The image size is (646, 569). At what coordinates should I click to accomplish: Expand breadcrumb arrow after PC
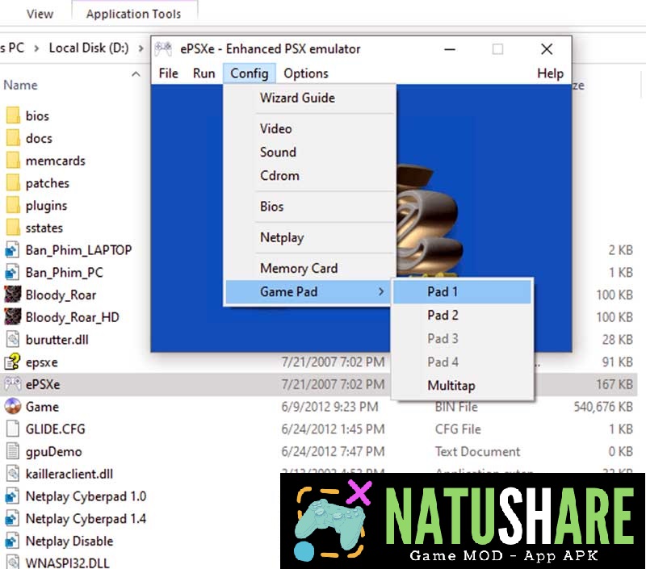click(x=36, y=48)
